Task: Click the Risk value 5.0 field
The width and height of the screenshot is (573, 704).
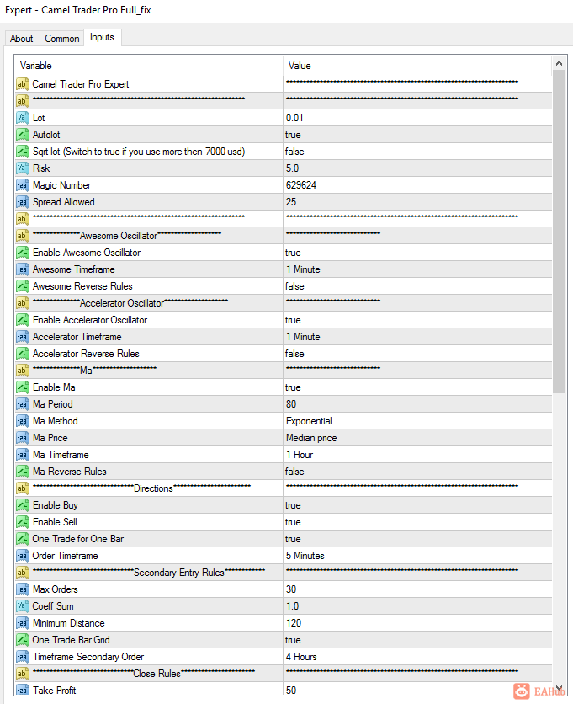Action: [417, 168]
